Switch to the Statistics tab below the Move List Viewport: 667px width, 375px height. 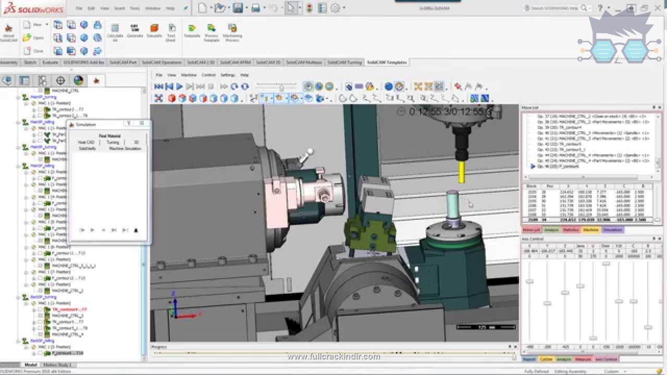click(x=571, y=230)
